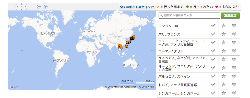Star the シンガポール, シンガポール row

[x=224, y=93]
